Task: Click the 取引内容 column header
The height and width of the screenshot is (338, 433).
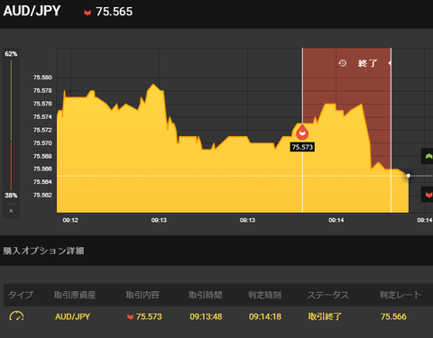Action: [143, 295]
